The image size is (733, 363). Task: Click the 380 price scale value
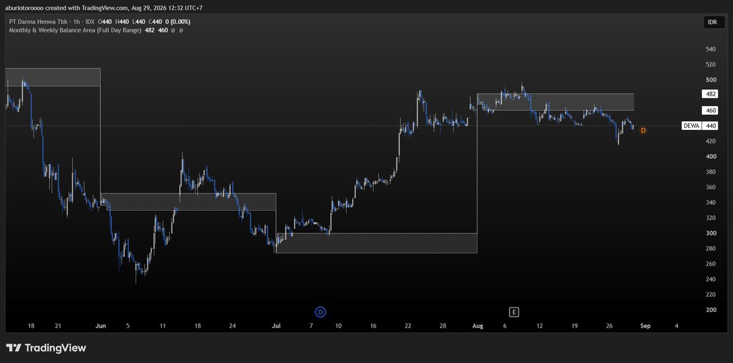(x=710, y=172)
